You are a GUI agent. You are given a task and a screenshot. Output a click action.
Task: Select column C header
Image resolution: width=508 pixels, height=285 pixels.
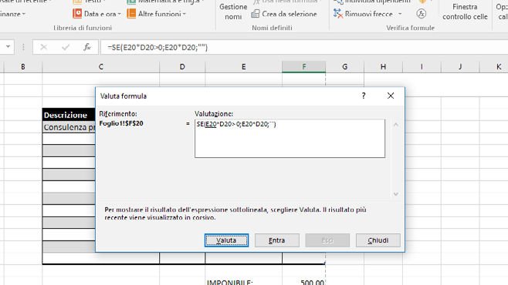[x=101, y=67]
